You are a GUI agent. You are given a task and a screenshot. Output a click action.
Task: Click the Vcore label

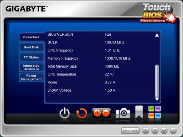coord(52,83)
